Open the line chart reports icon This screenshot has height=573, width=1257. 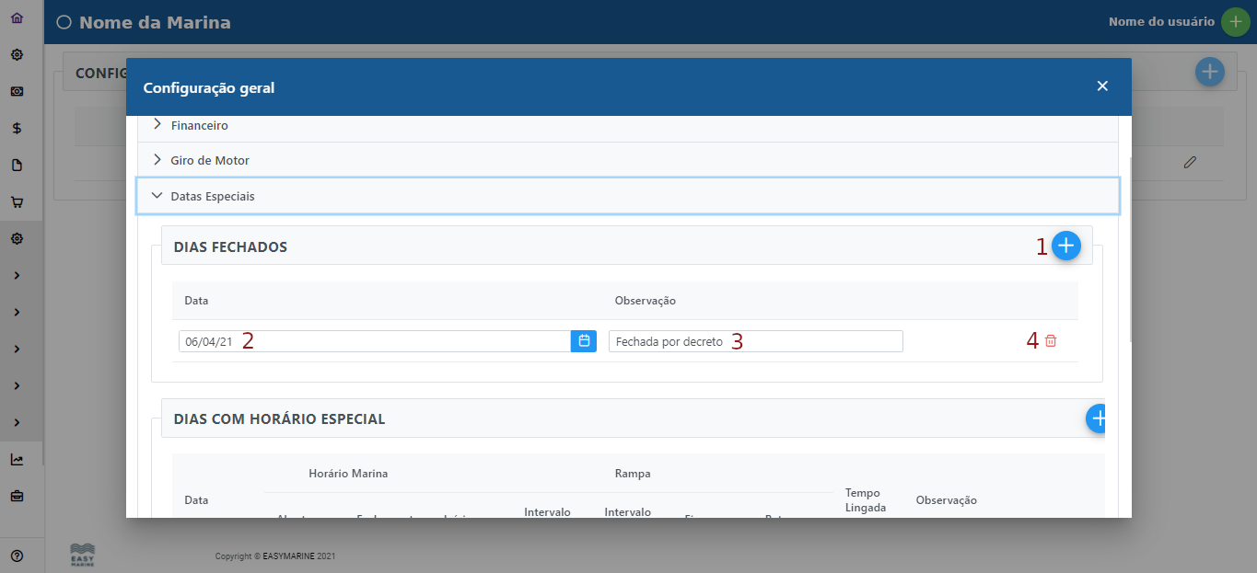[x=17, y=459]
